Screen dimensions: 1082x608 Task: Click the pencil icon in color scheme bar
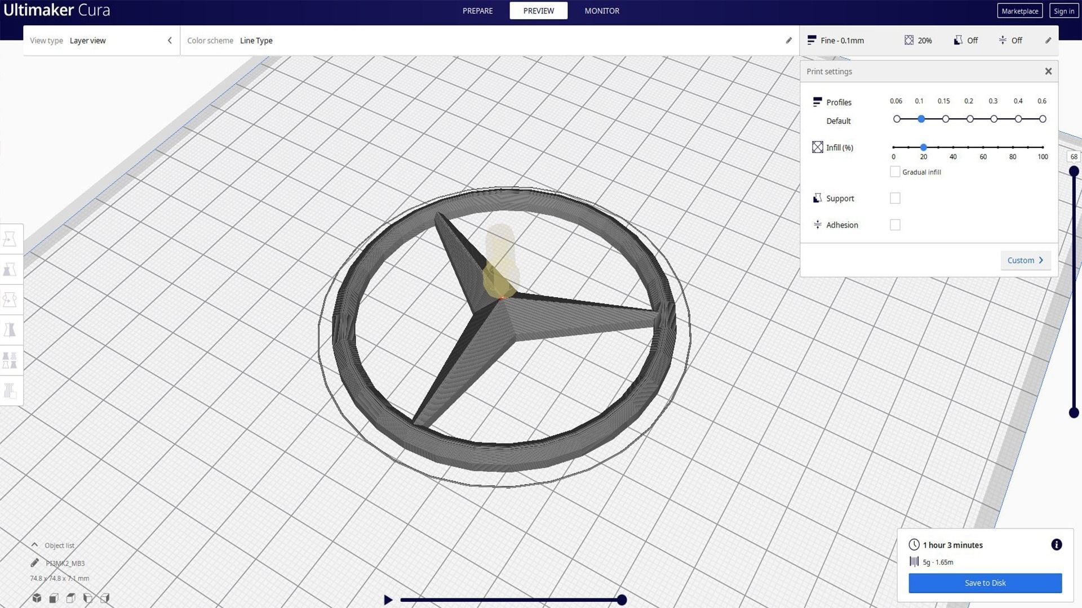coord(788,41)
